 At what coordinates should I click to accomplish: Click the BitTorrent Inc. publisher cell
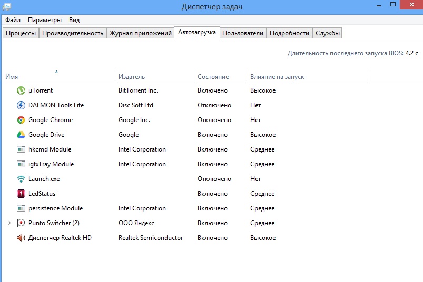[138, 90]
